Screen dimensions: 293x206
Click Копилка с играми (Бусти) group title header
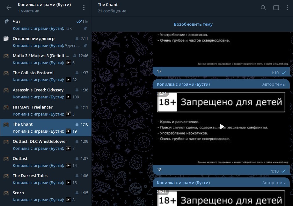pyautogui.click(x=44, y=5)
